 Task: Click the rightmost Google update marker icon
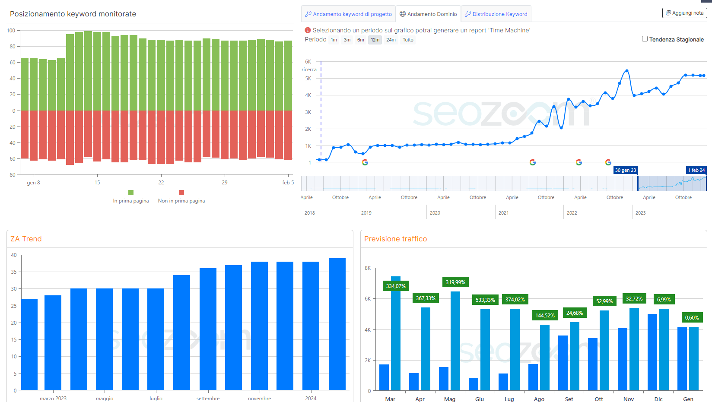click(x=608, y=162)
